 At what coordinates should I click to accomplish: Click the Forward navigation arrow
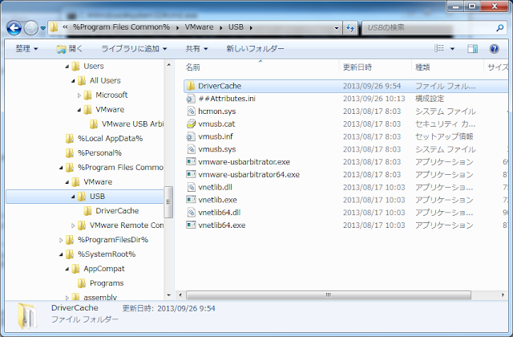click(31, 28)
